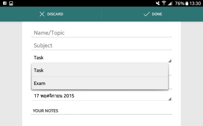Click the DISCARD label
The width and height of the screenshot is (203, 126).
(x=55, y=14)
